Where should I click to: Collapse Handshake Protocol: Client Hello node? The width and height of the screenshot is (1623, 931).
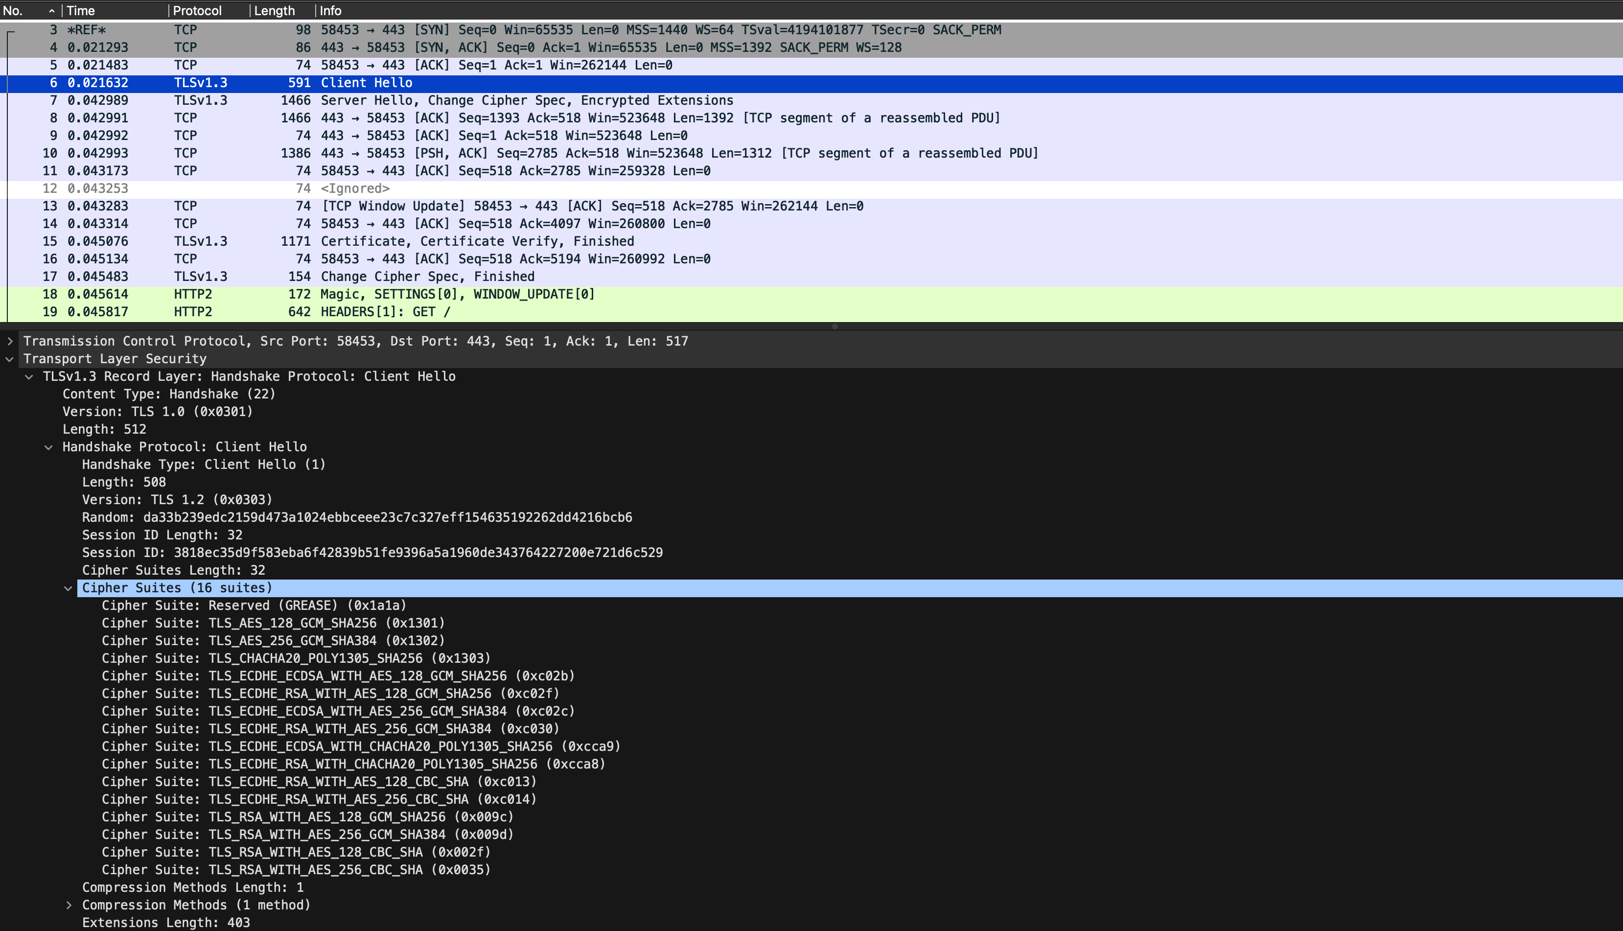click(48, 447)
